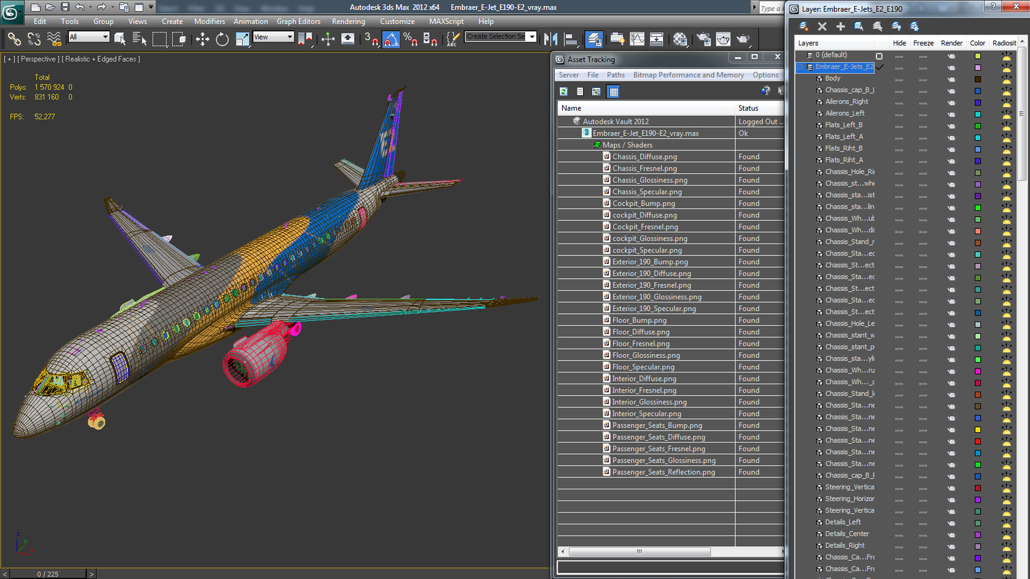The height and width of the screenshot is (579, 1030).
Task: Open Bitmap Performance and Memory menu
Action: [688, 75]
